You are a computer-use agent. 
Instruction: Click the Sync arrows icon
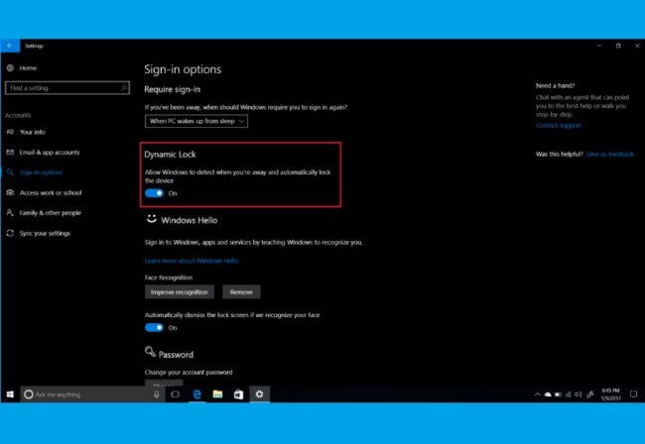click(10, 233)
